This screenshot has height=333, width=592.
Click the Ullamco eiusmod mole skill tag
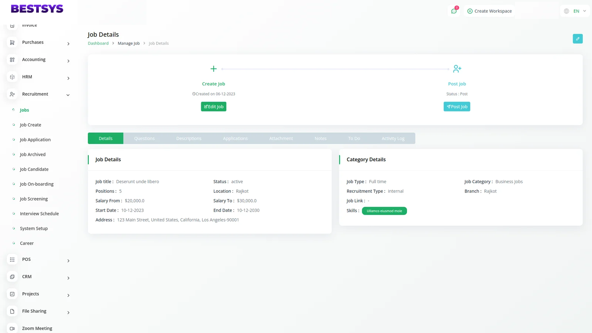pyautogui.click(x=384, y=211)
